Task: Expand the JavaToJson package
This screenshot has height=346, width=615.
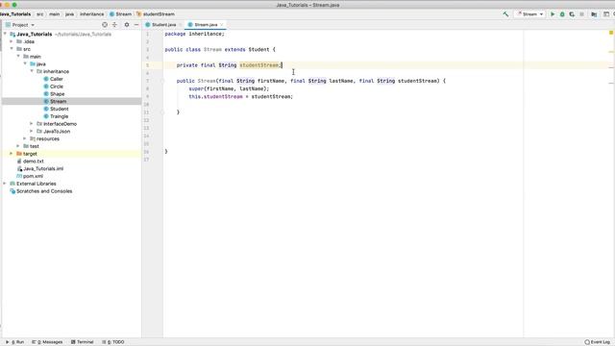Action: tap(32, 132)
